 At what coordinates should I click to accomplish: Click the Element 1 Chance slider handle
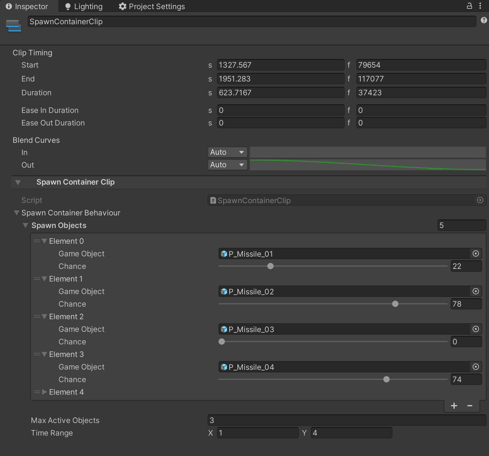[x=395, y=304]
